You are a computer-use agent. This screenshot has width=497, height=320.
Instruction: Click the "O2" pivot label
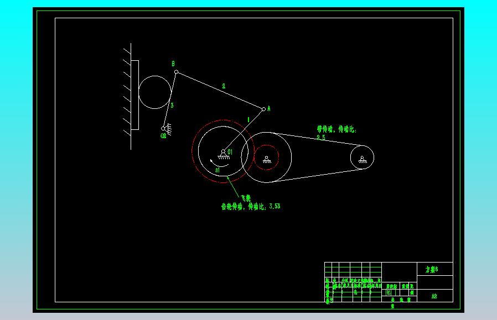click(x=163, y=136)
